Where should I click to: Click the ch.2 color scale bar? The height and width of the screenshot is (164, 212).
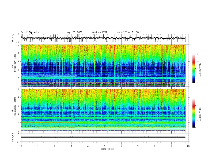(x=194, y=113)
